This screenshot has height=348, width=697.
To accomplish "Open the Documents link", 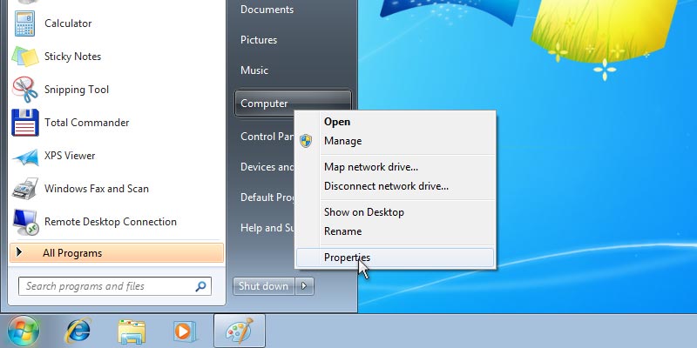I will (x=267, y=10).
